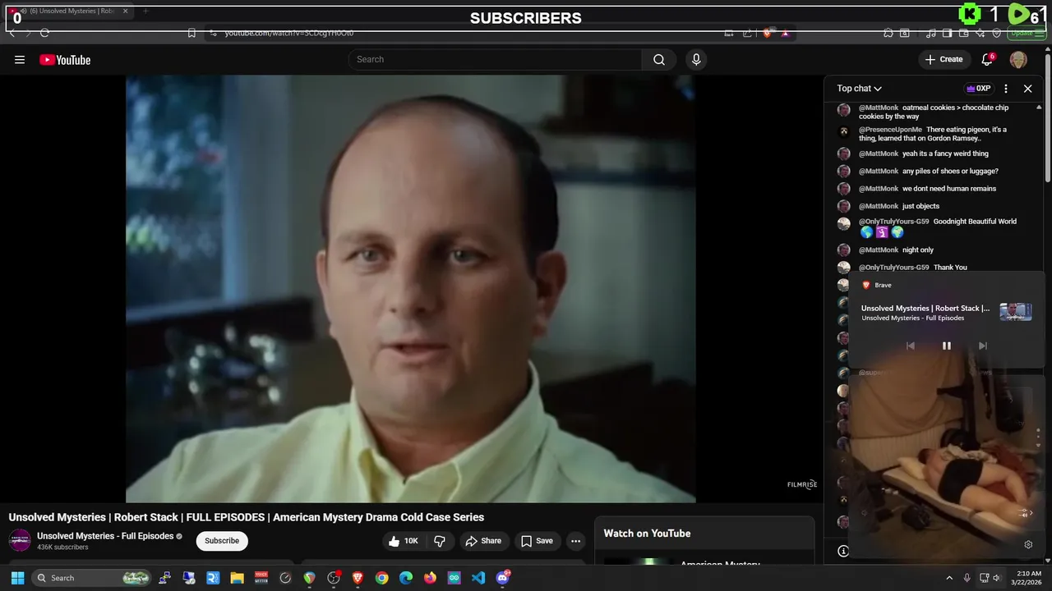
Task: Click the main video player
Action: pyautogui.click(x=410, y=289)
